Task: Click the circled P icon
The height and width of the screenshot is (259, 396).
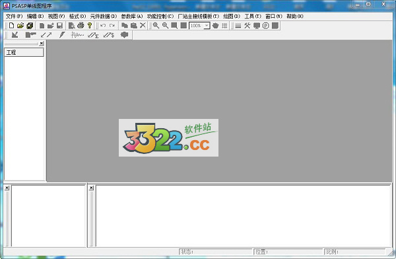Action: [266, 26]
